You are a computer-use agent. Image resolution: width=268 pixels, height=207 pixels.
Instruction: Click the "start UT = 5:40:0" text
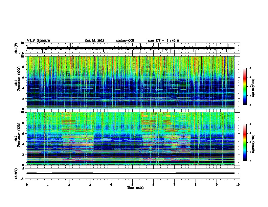(x=163, y=41)
